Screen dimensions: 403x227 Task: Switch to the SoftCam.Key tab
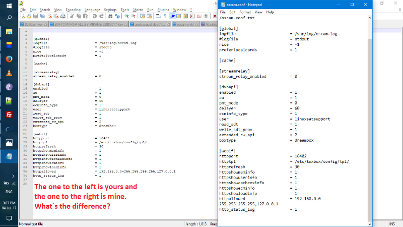point(32,23)
